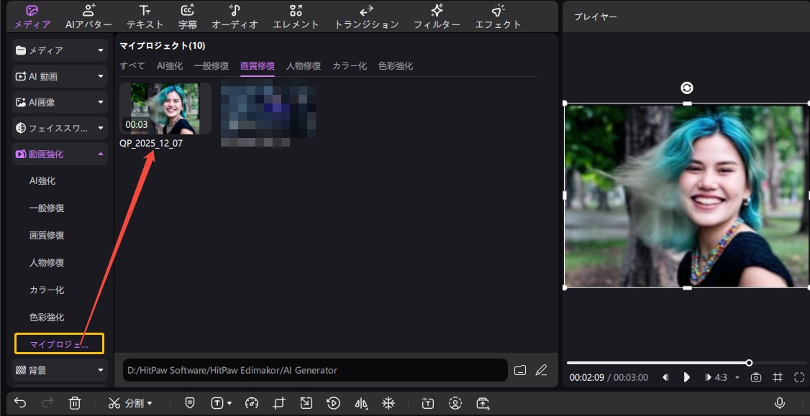Open the speed adjustment tool
Image resolution: width=810 pixels, height=416 pixels.
point(251,403)
